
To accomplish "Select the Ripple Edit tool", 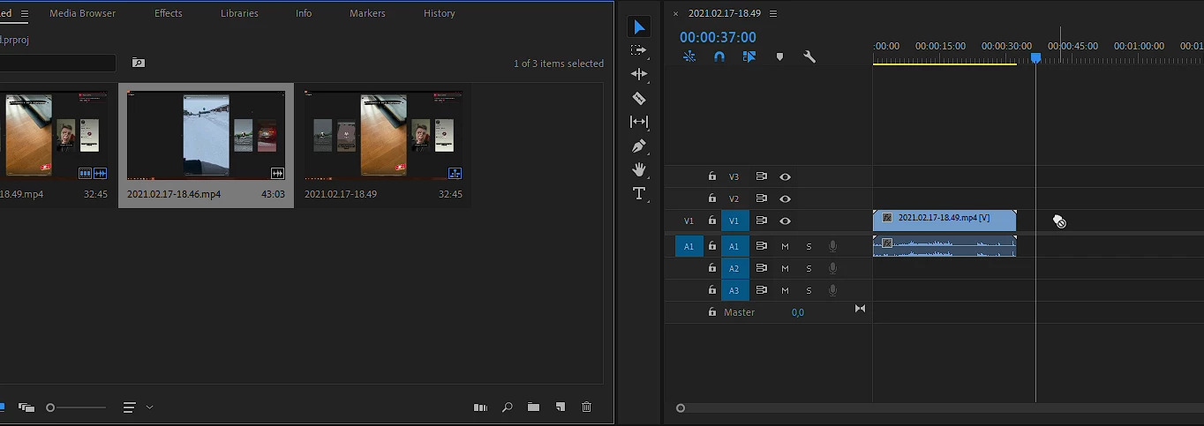I will [x=639, y=74].
